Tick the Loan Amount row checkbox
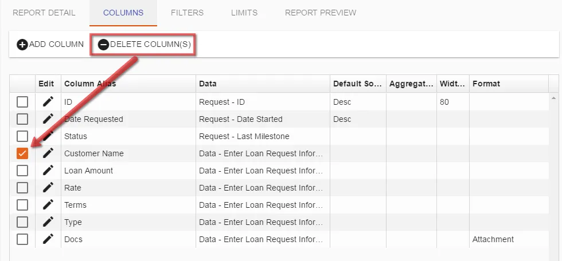Viewport: 562px width, 261px height. [x=22, y=171]
